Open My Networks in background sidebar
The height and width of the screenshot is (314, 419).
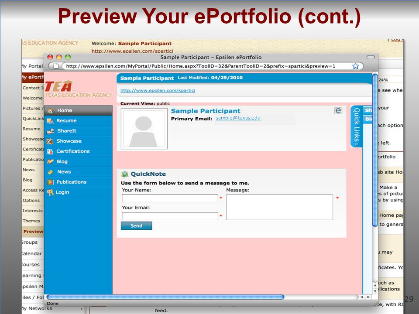[x=37, y=308]
